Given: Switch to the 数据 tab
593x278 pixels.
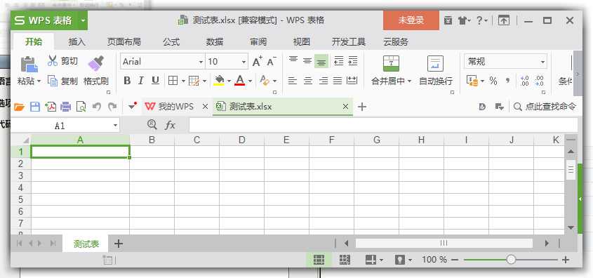Looking at the screenshot, I should pyautogui.click(x=215, y=42).
